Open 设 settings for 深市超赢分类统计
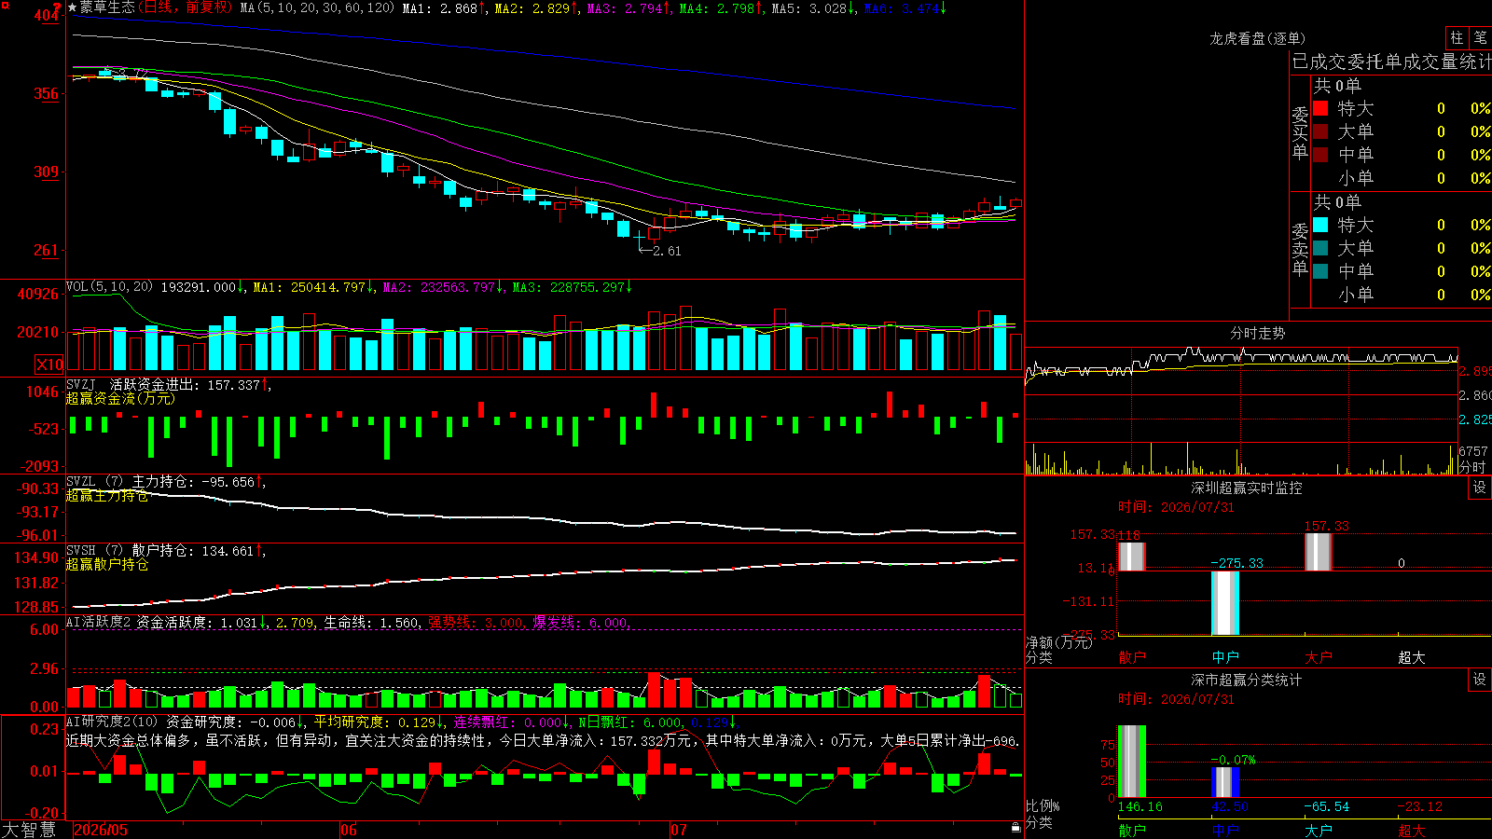 (1480, 680)
